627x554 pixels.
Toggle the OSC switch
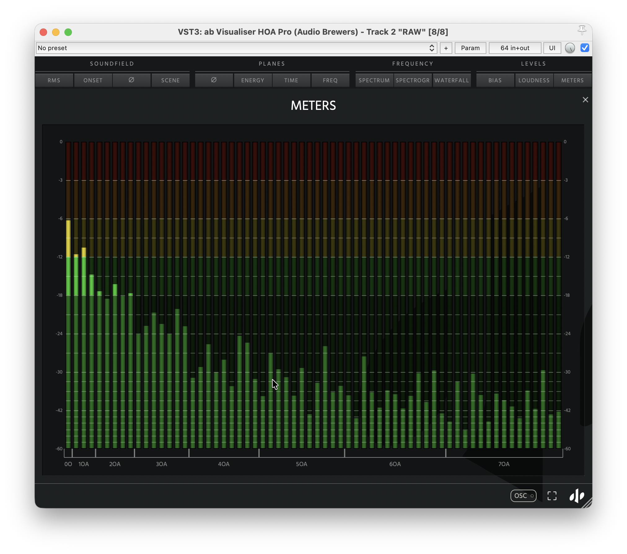pyautogui.click(x=524, y=496)
